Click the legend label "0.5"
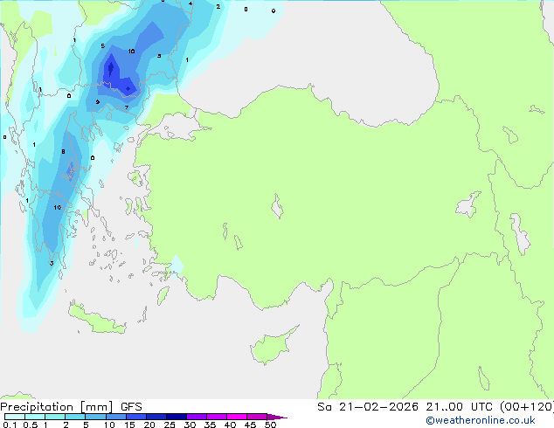Screen dimensions: 554x428 point(30,425)
